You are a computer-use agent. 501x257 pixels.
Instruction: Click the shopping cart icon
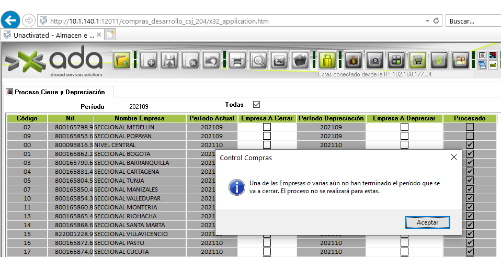point(418,60)
